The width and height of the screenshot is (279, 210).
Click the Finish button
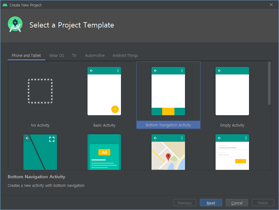pyautogui.click(x=263, y=203)
